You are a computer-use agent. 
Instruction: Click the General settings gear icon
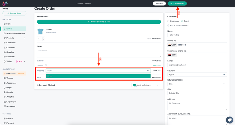5,119
